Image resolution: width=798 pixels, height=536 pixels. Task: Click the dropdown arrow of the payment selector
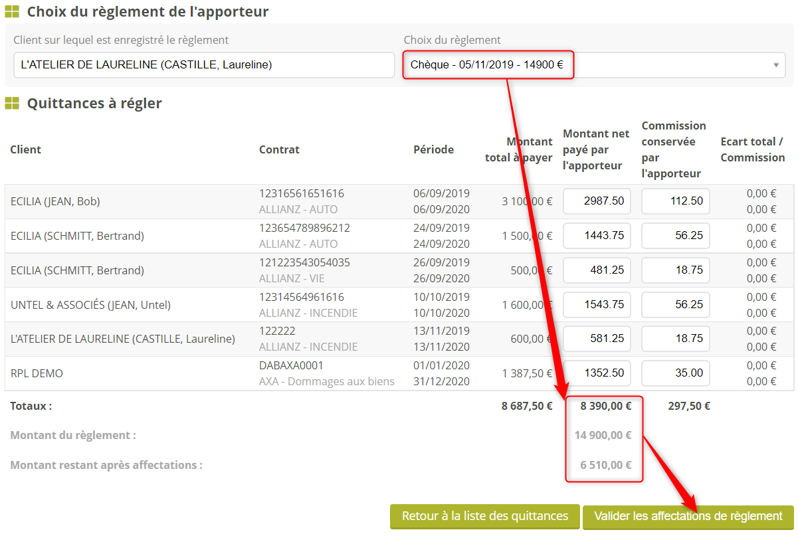(x=775, y=65)
